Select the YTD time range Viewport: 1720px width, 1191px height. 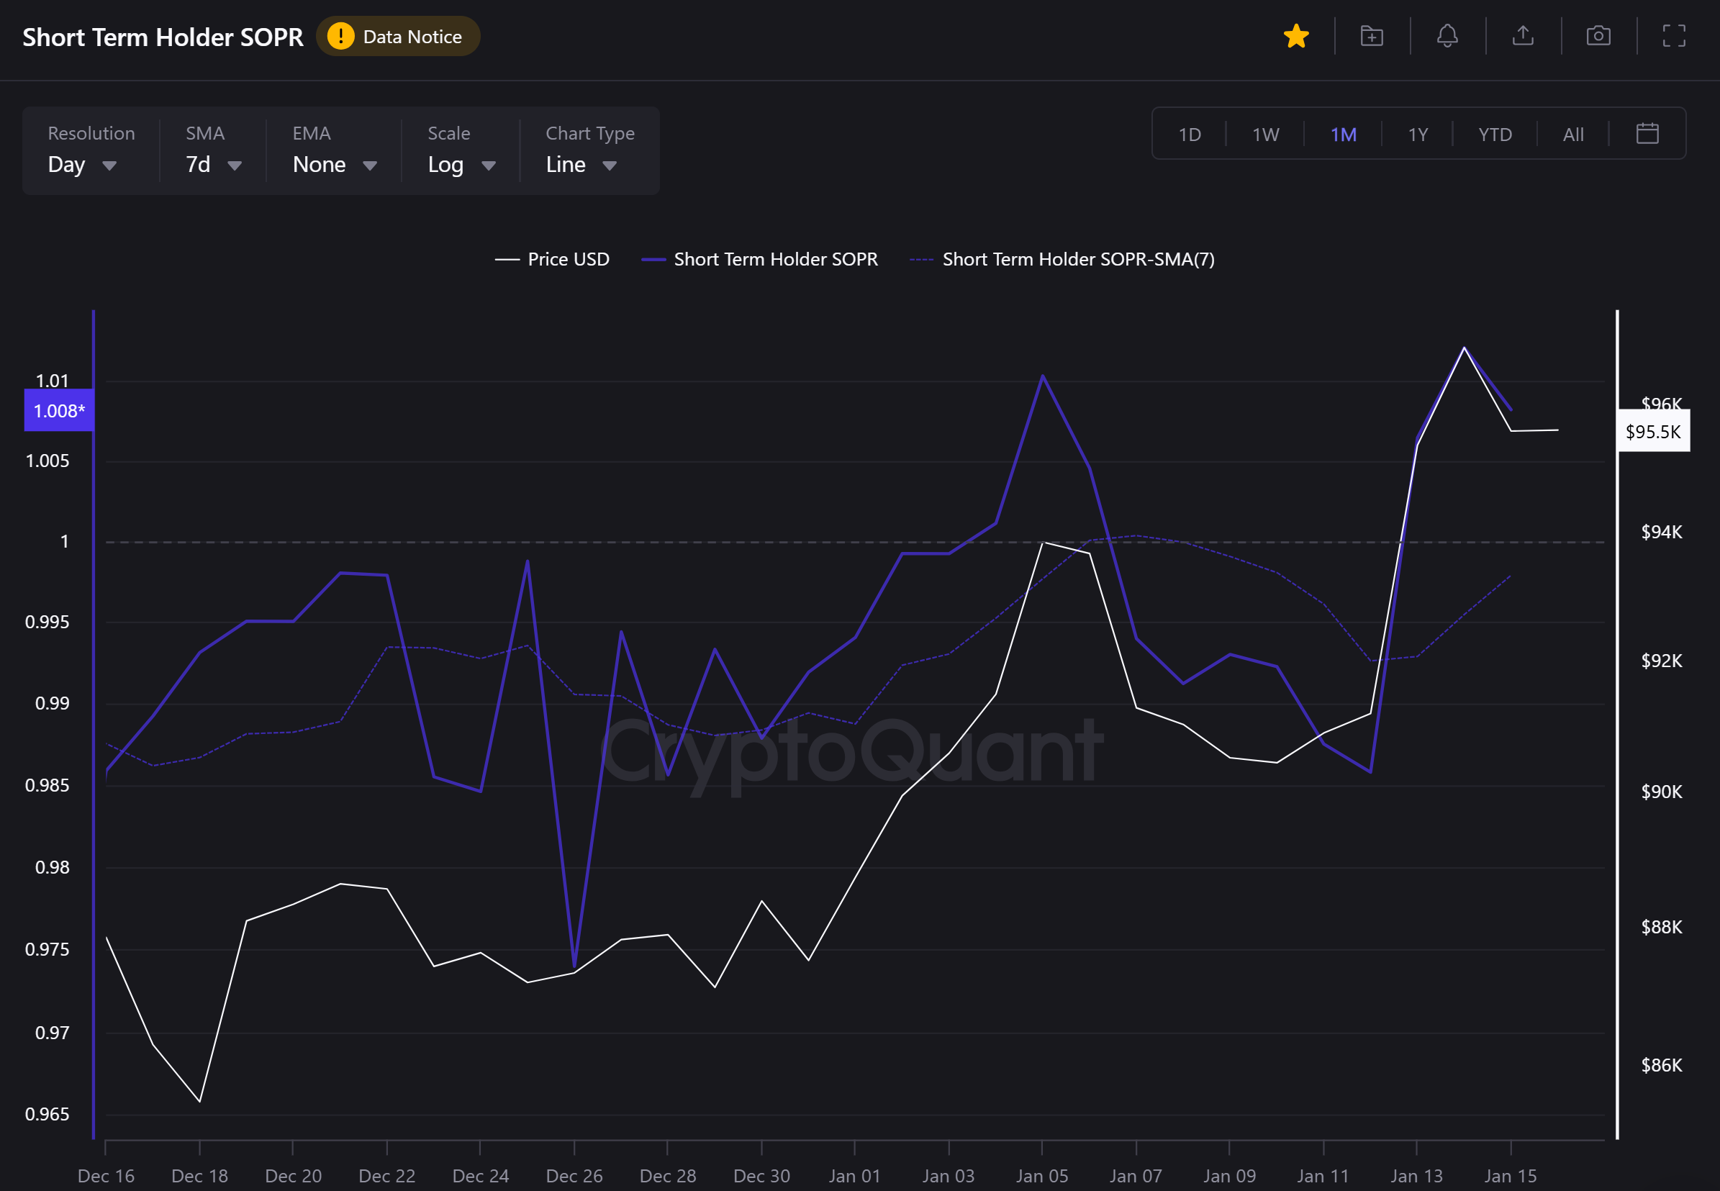(x=1495, y=135)
